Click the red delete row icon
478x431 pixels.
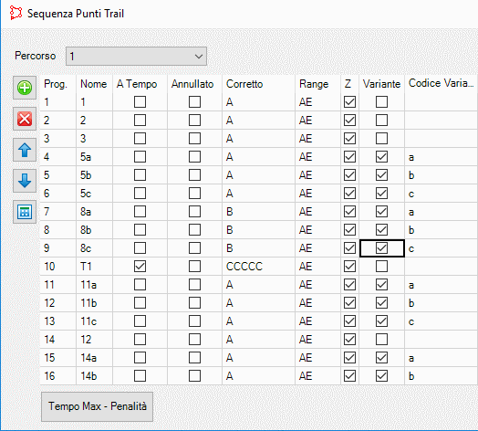pyautogui.click(x=25, y=119)
